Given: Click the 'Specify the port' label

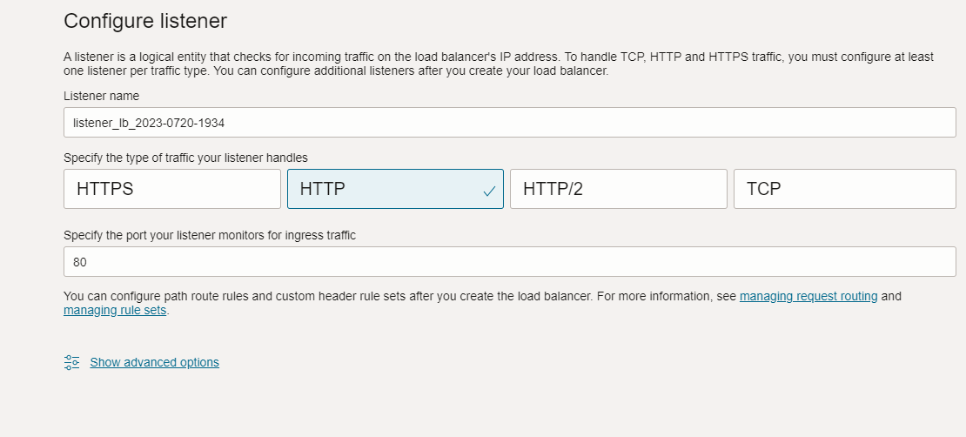Looking at the screenshot, I should coord(210,235).
